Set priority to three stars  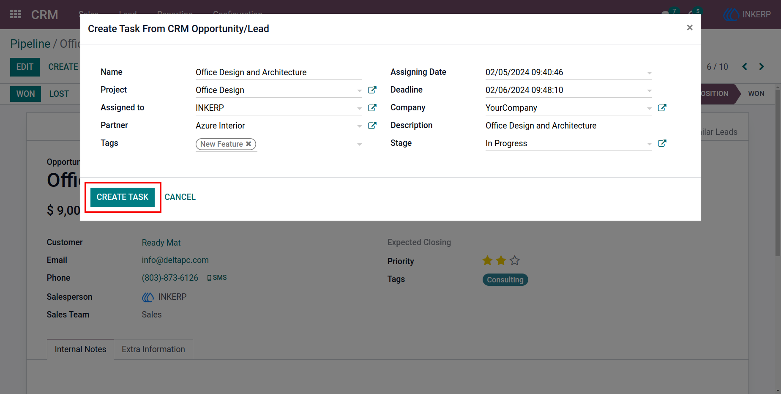tap(514, 260)
